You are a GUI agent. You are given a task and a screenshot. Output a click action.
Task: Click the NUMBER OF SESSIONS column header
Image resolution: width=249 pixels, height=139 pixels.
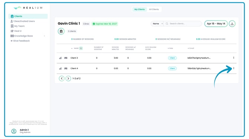tap(98, 48)
